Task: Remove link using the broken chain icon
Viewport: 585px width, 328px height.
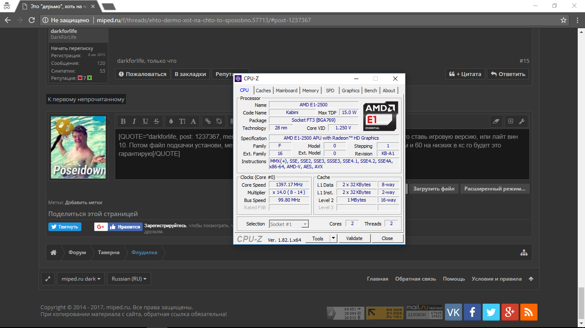Action: [219, 121]
